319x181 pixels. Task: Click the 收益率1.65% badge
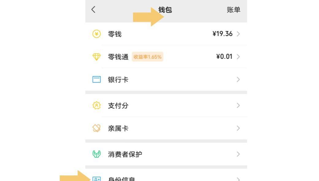[x=147, y=57]
